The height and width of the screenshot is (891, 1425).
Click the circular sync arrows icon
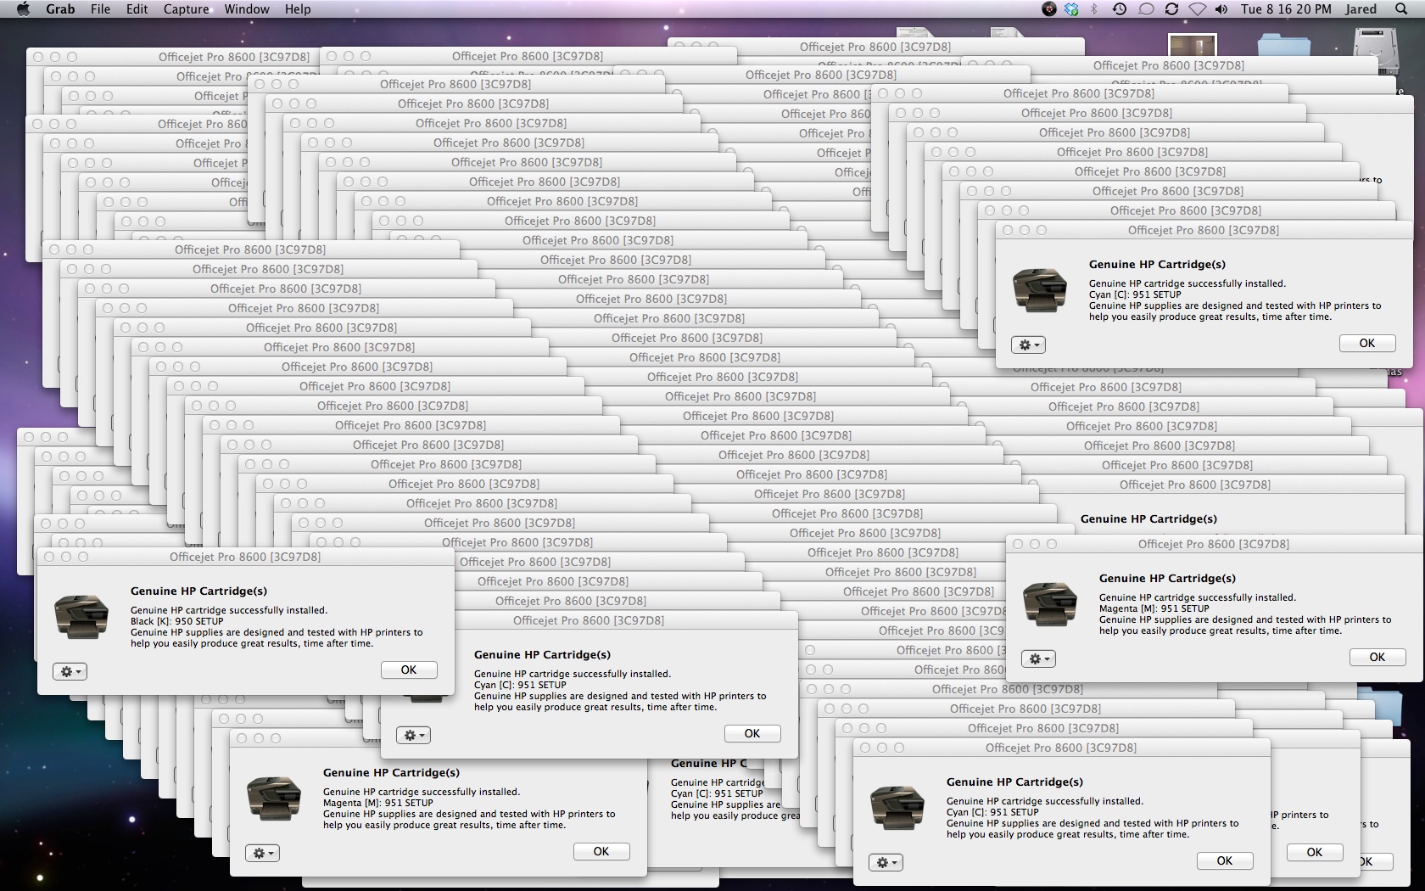pyautogui.click(x=1171, y=9)
